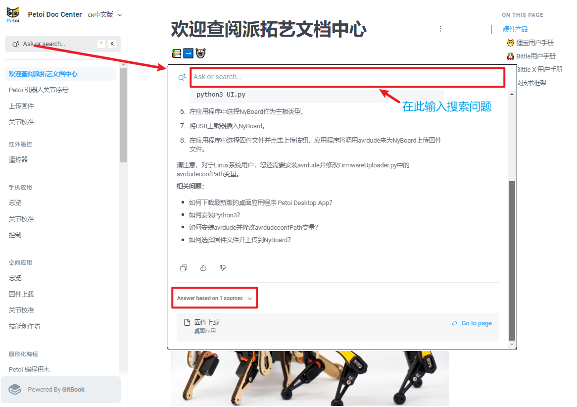Screen dimensions: 577x407
Task: Open Bittle用户手册 in On This Page
Action: coord(535,56)
